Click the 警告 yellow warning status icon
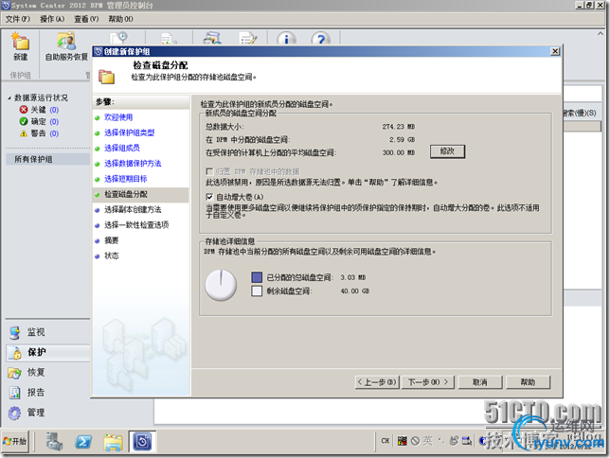Image resolution: width=610 pixels, height=458 pixels. [x=24, y=133]
